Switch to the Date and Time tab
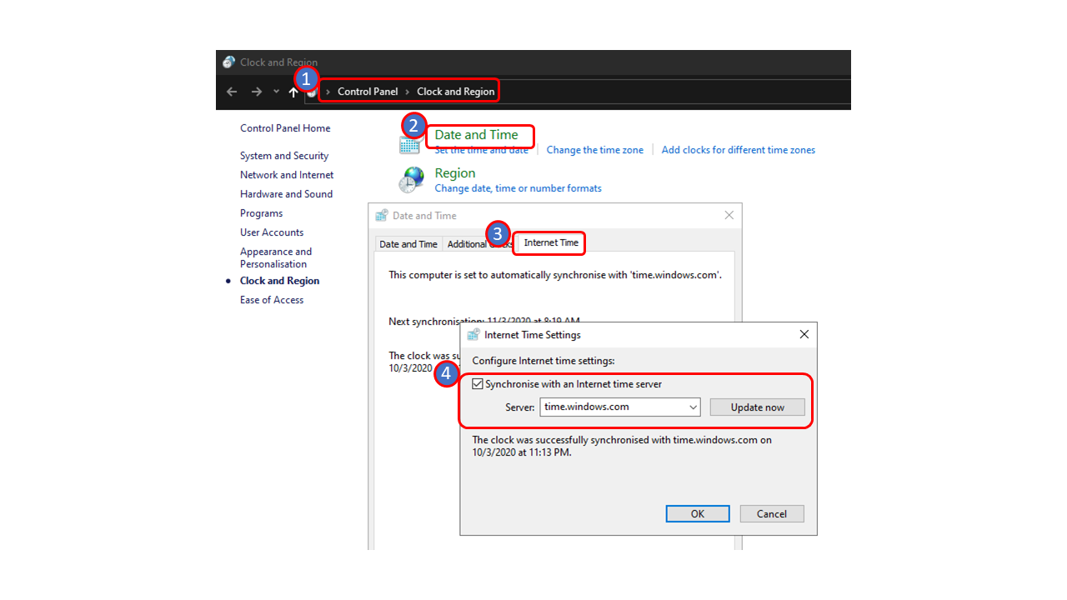Image resolution: width=1067 pixels, height=600 pixels. (x=408, y=244)
